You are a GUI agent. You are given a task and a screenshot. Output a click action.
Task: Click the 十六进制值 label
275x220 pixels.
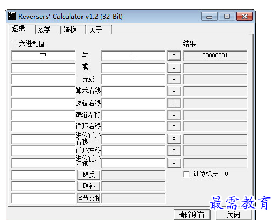tap(29, 43)
